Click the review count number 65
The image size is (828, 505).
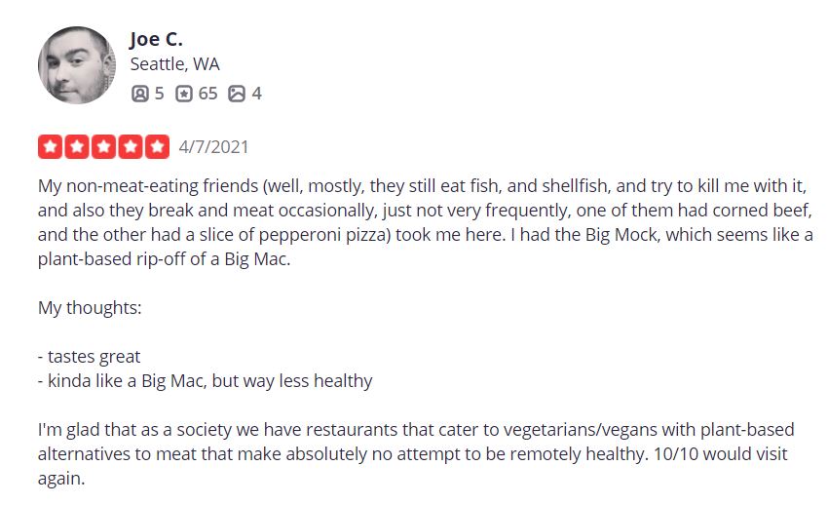(207, 94)
